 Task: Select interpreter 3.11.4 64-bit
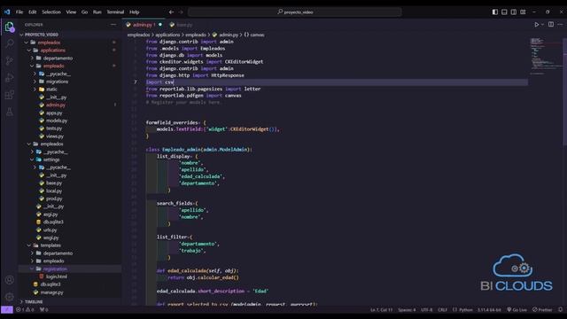point(489,310)
